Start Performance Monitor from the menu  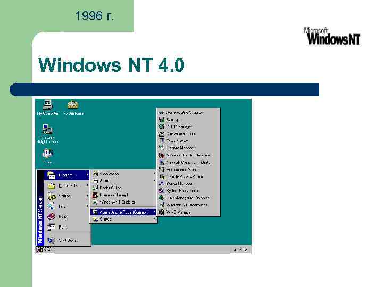pos(188,170)
